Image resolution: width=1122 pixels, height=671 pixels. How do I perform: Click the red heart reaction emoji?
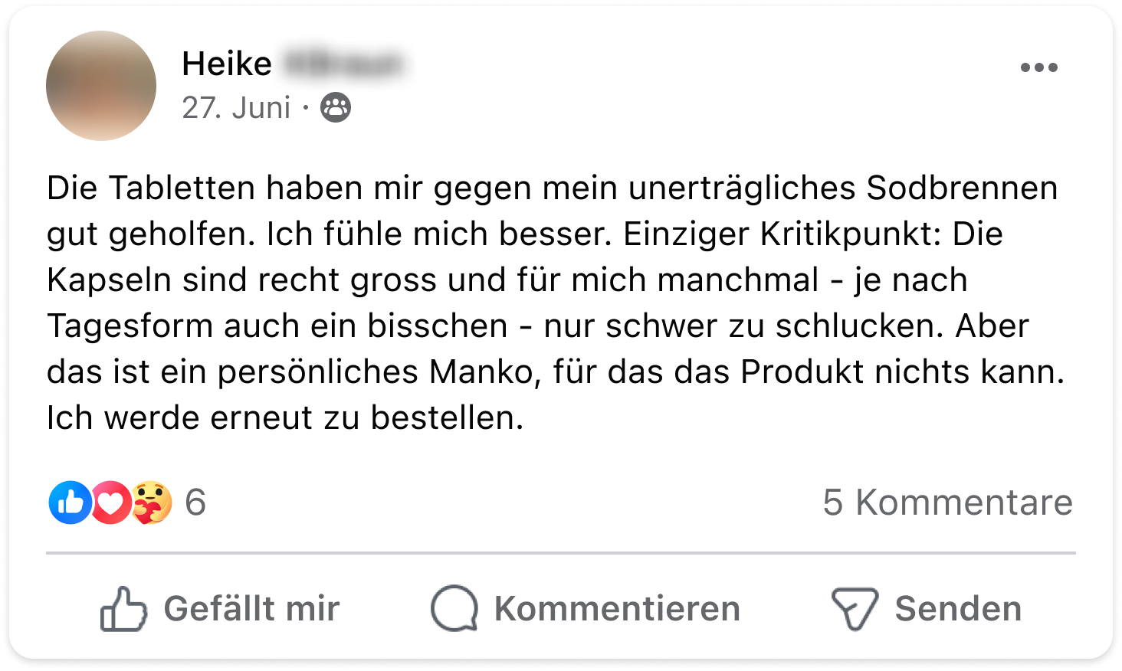(111, 502)
